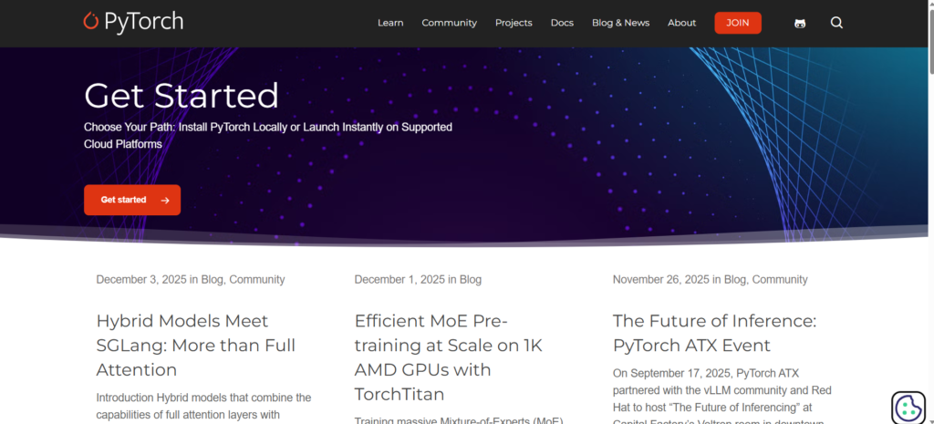Open the Docs menu
This screenshot has height=424, width=934.
coord(562,23)
